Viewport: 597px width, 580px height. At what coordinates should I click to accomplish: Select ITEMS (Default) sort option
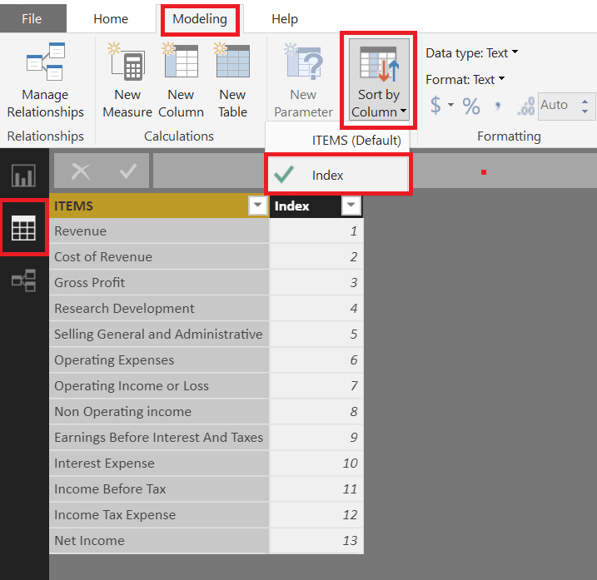click(x=338, y=141)
